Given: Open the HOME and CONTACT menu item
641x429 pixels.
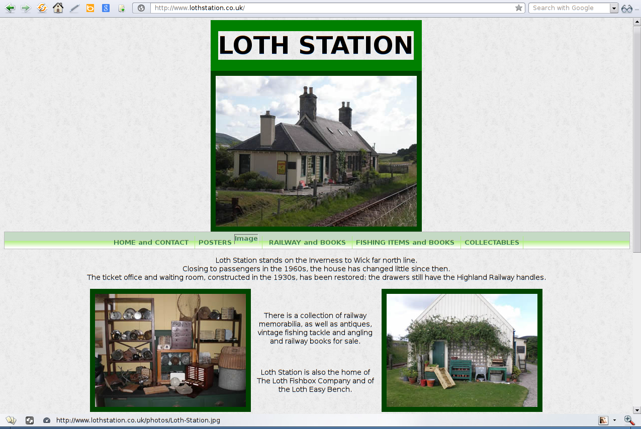Looking at the screenshot, I should [151, 243].
